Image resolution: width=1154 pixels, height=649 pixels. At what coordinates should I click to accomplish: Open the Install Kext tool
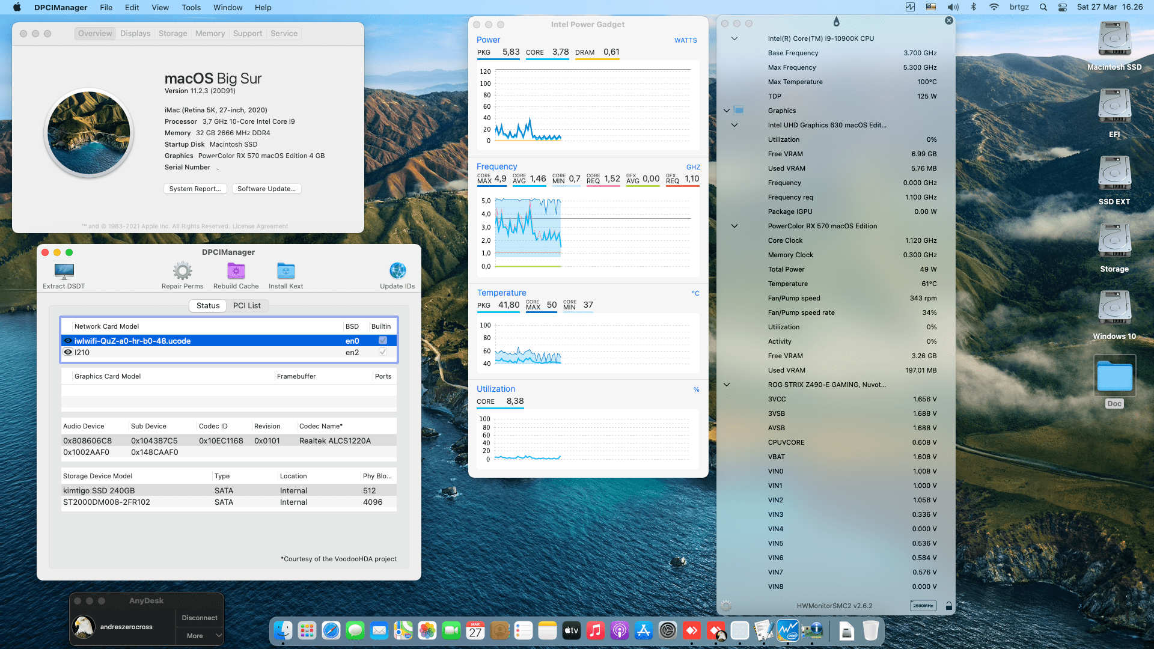(x=285, y=275)
